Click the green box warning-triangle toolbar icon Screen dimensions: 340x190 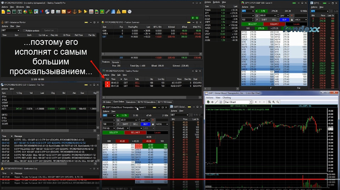pyautogui.click(x=102, y=12)
